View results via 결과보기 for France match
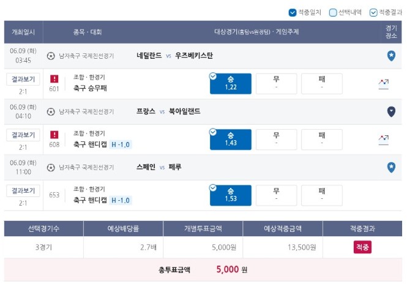The height and width of the screenshot is (287, 407). tap(23, 135)
